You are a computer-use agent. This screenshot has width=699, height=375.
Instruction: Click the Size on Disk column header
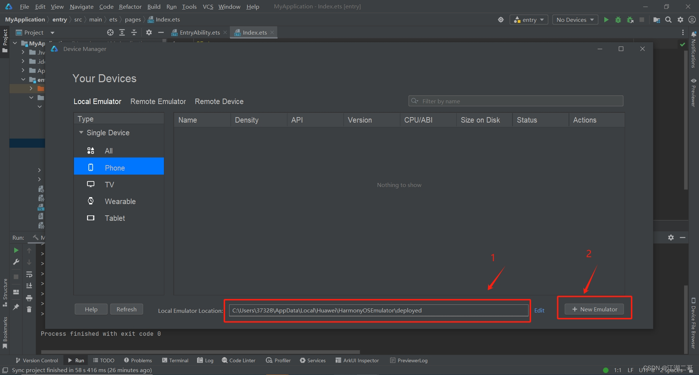tap(484, 120)
